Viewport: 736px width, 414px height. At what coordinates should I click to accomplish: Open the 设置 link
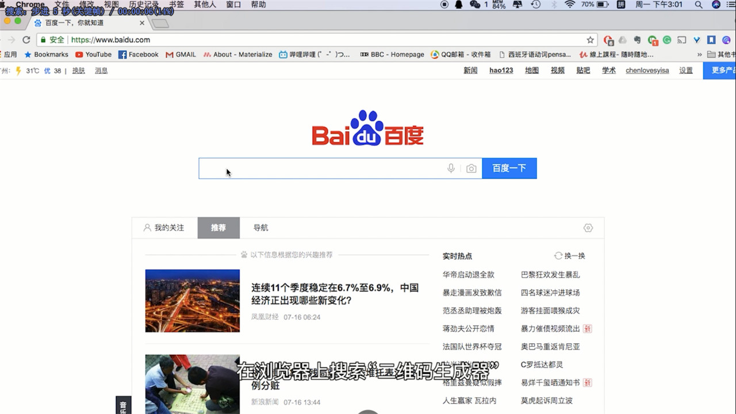(686, 71)
